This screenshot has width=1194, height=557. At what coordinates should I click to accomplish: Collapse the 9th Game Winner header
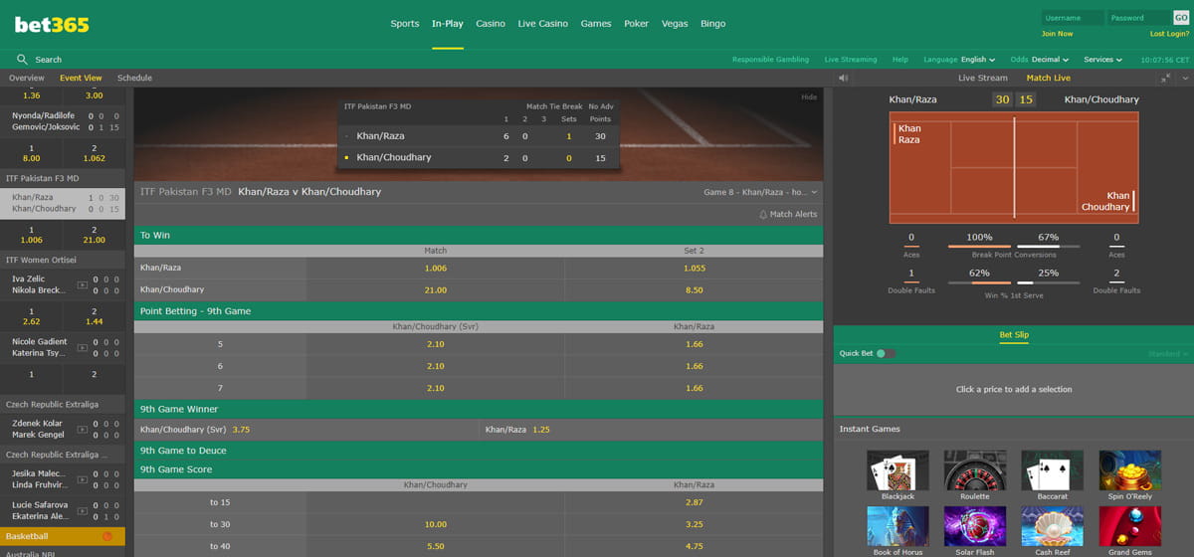(479, 409)
